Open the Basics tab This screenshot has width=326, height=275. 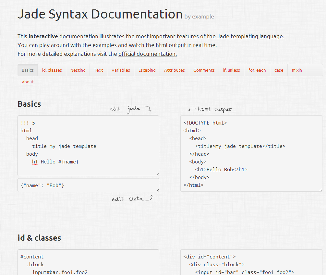[x=28, y=70]
